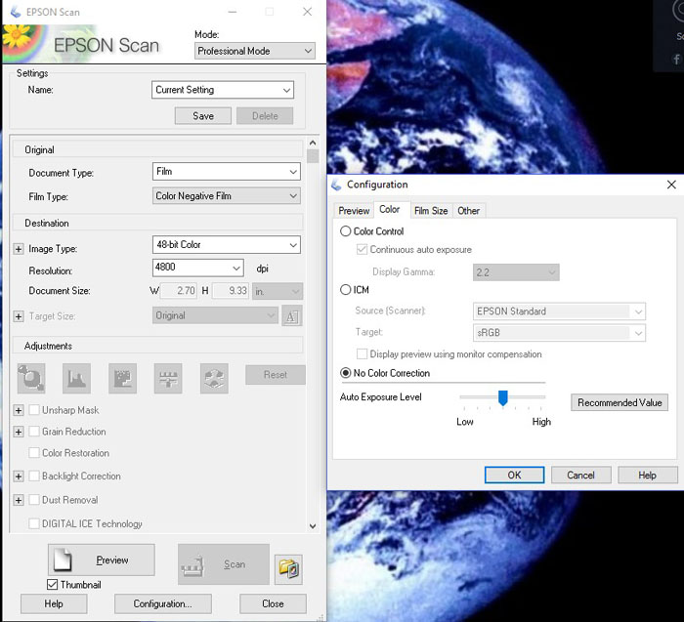
Task: Select No Color Correction option
Action: click(x=346, y=373)
